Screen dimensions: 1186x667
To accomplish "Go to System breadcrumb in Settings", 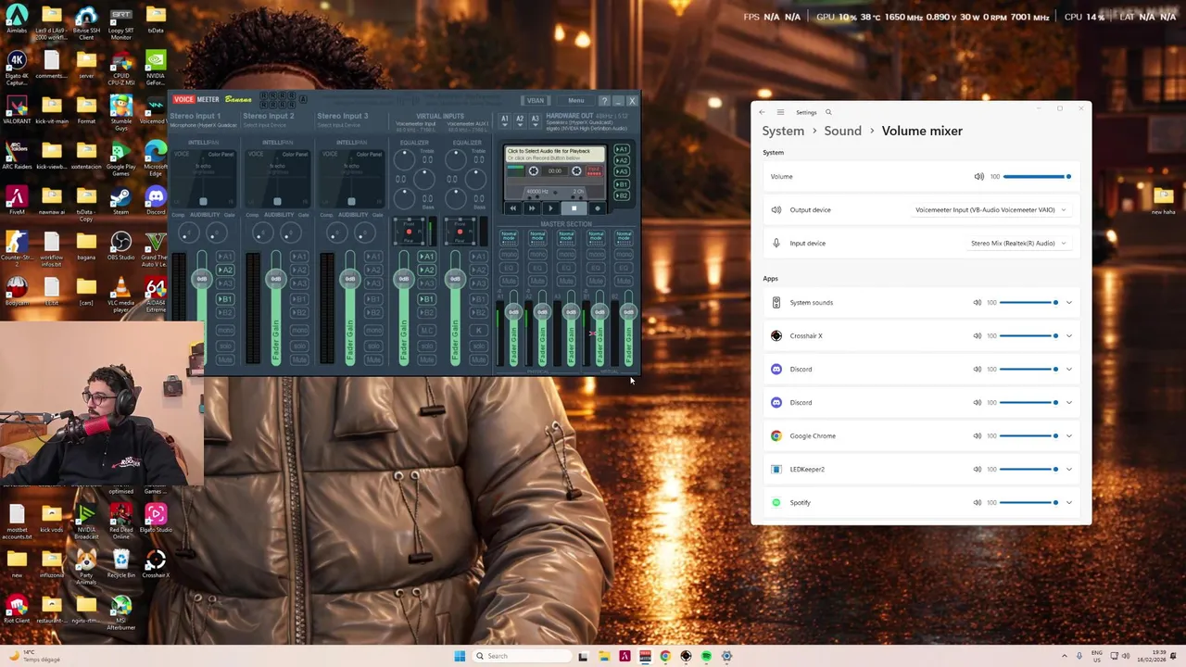I will (783, 131).
